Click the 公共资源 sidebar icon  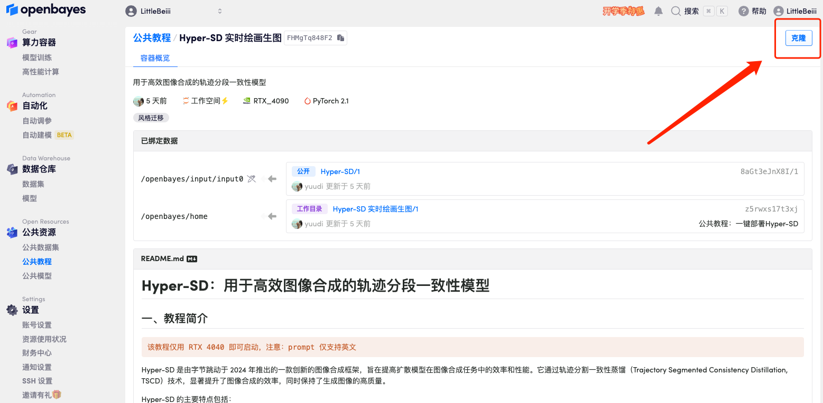[12, 233]
